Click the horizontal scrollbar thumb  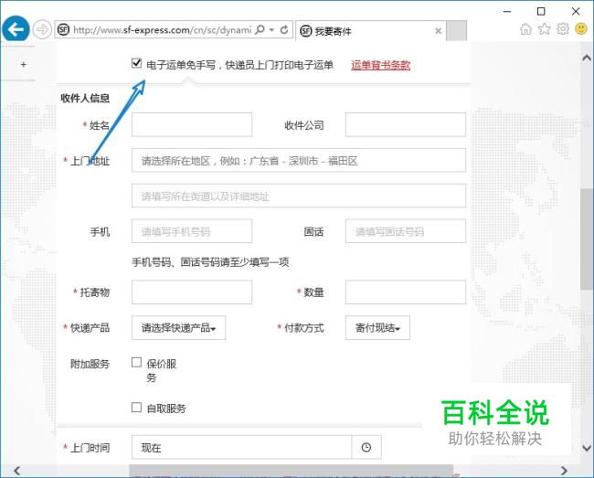click(x=291, y=471)
